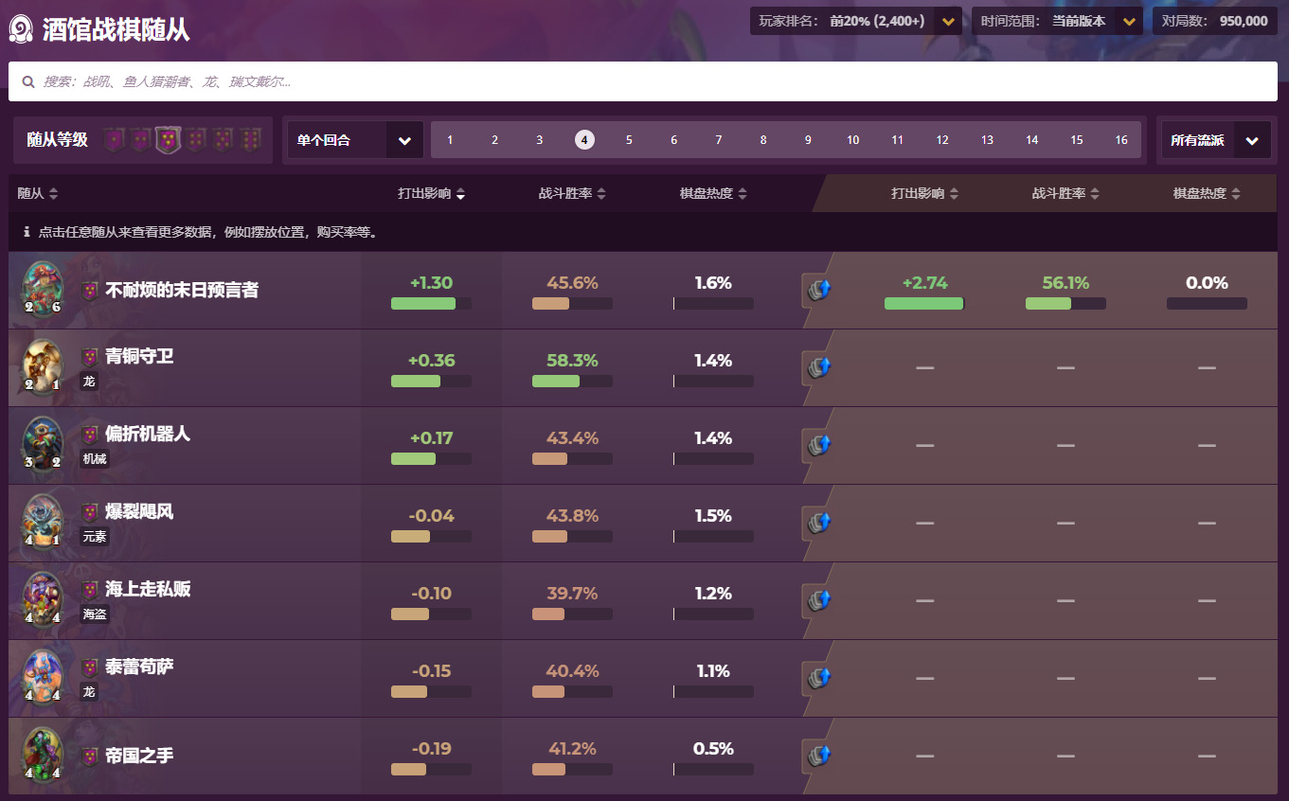This screenshot has height=801, width=1289.
Task: Click the 帝国之手 minion portrait
Action: [x=43, y=755]
